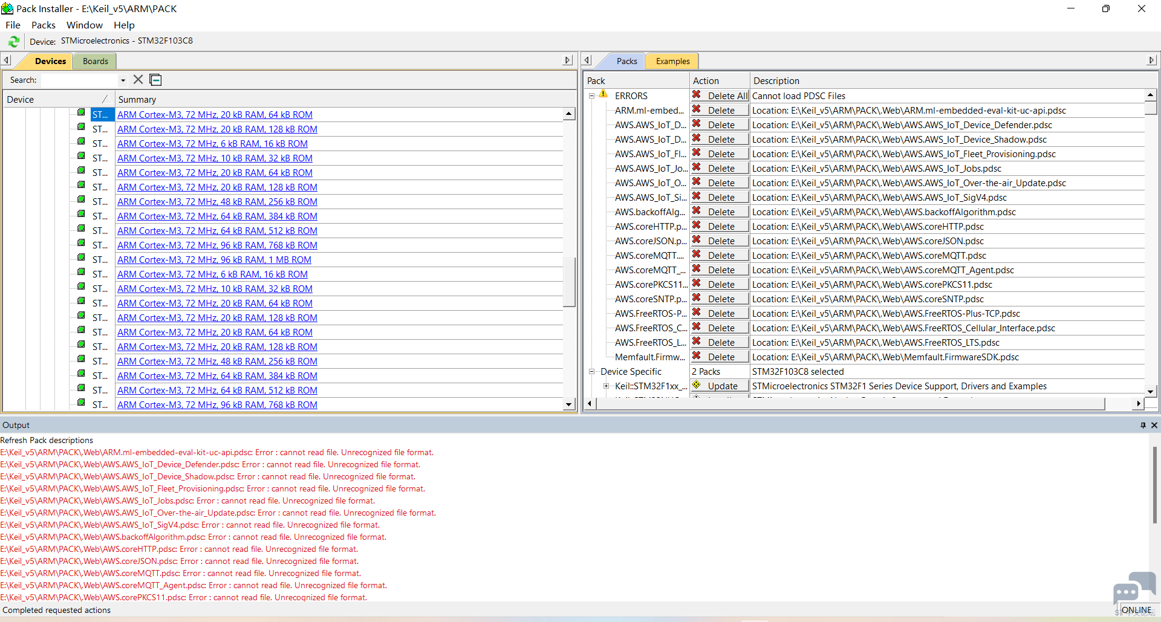Expand the Keil::STM32F1xx pack node
The image size is (1161, 622).
(x=606, y=386)
